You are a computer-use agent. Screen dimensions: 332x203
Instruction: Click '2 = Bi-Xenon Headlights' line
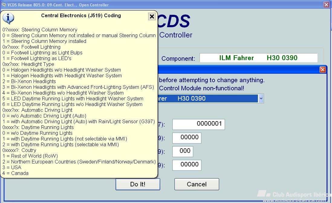pos(29,81)
